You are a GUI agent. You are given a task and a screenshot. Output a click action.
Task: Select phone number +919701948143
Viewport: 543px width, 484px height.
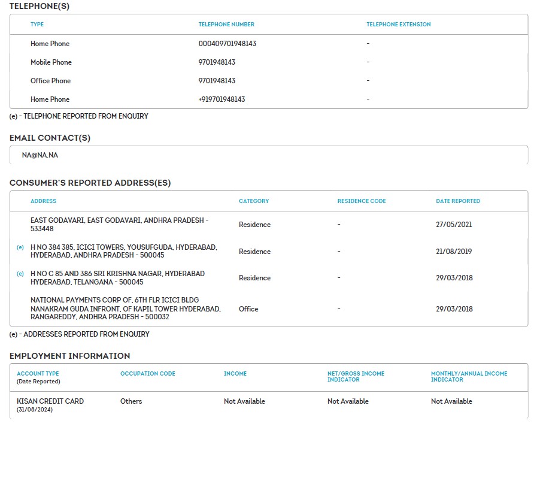pyautogui.click(x=222, y=99)
